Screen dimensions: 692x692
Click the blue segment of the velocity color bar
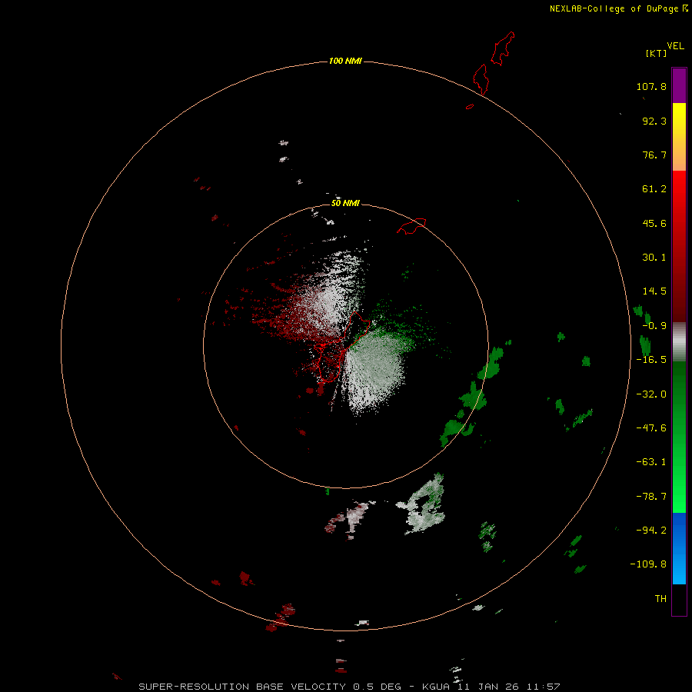pos(679,548)
